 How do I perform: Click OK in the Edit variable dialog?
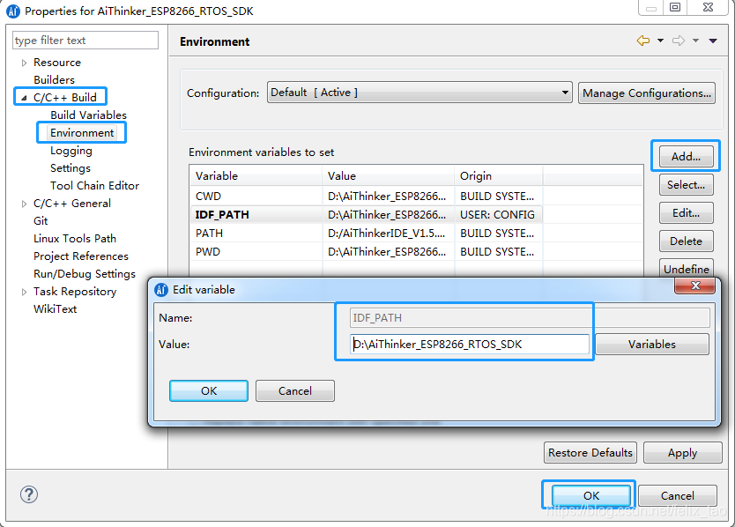pos(209,391)
